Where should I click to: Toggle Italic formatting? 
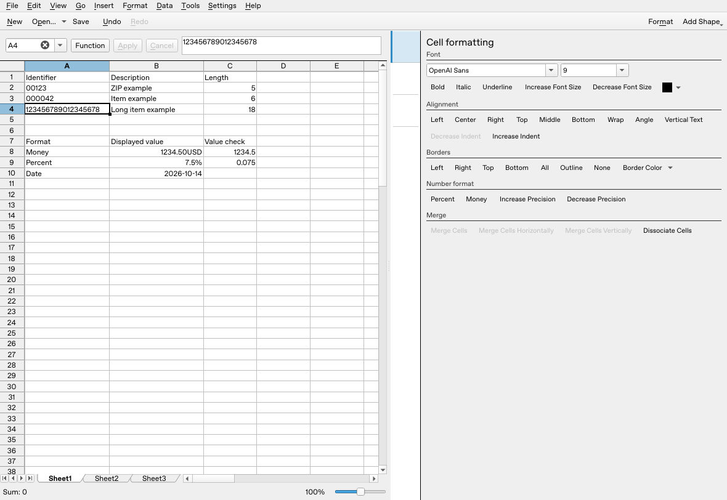pos(463,87)
